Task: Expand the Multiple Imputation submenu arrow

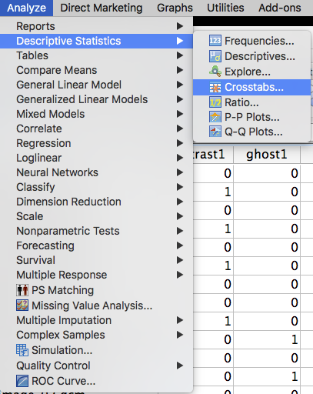Action: [180, 320]
